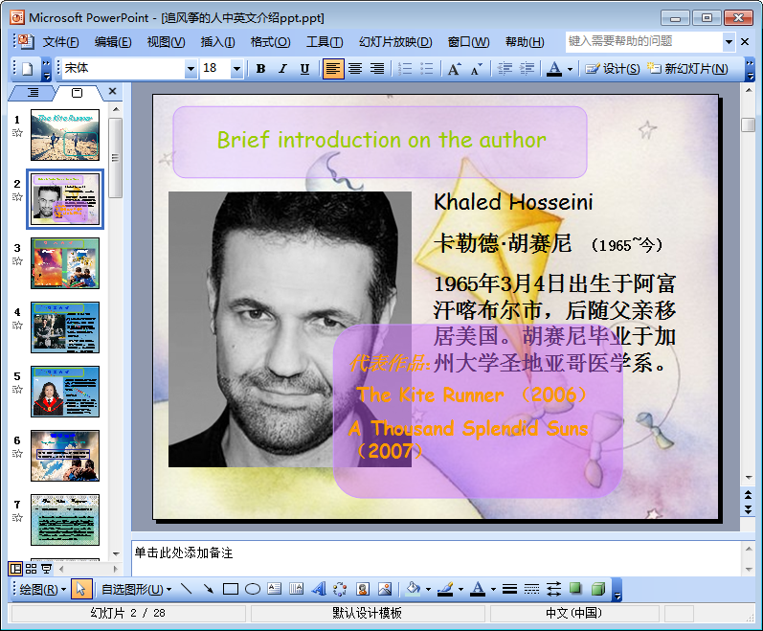Click the help question input box
This screenshot has width=763, height=631.
click(x=643, y=42)
